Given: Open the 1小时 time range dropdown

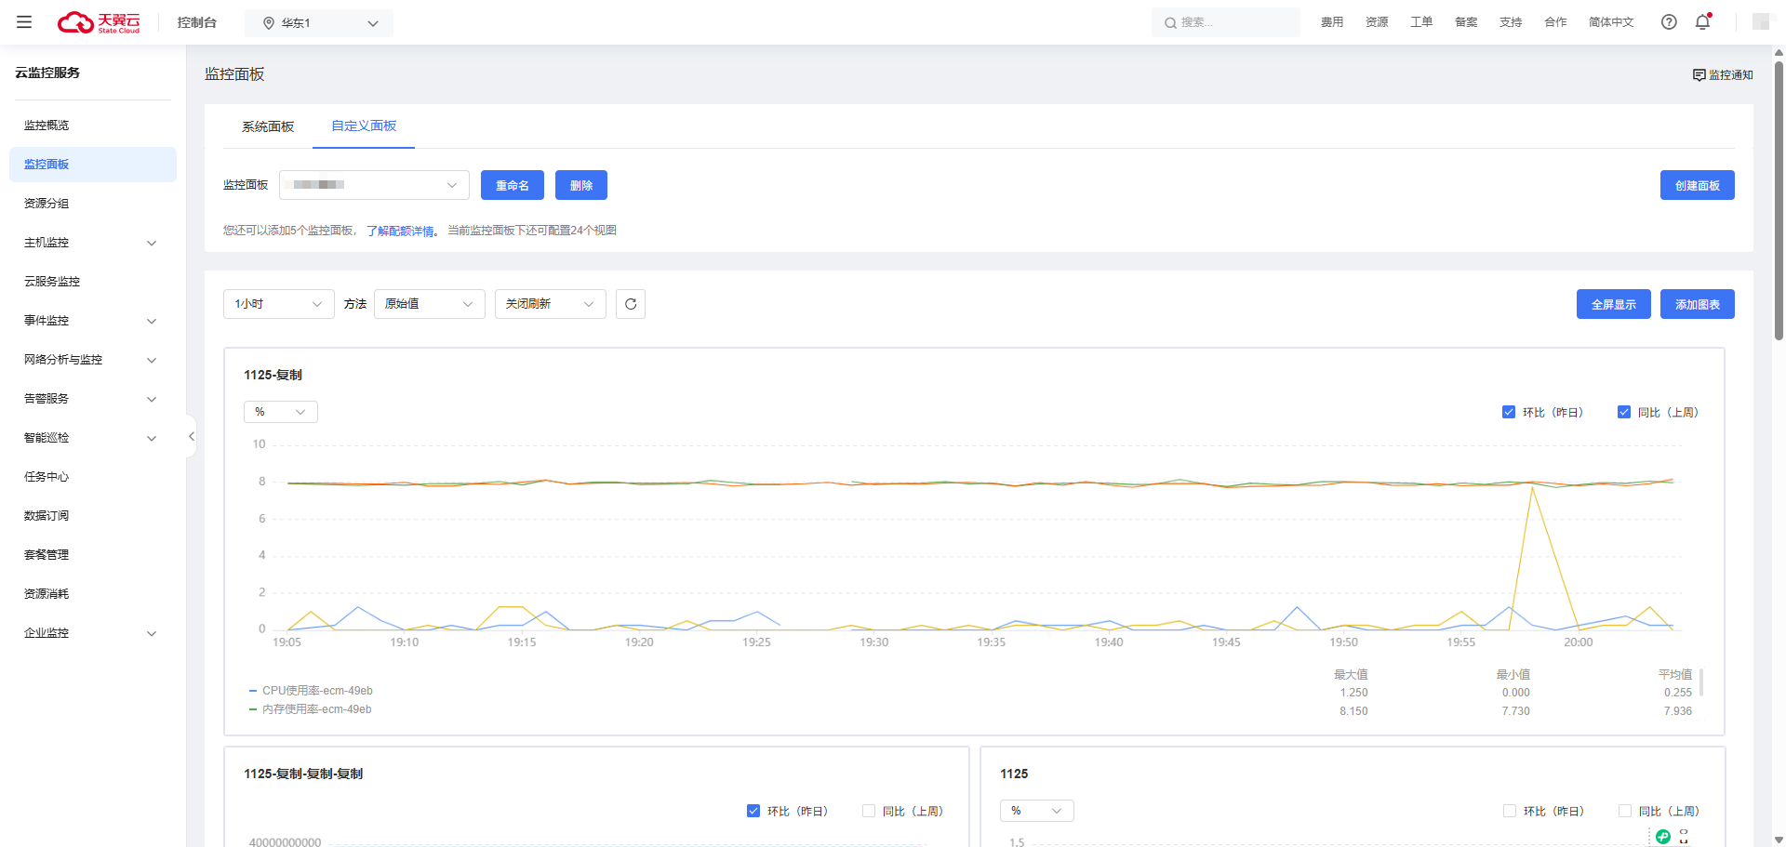Looking at the screenshot, I should pos(278,304).
